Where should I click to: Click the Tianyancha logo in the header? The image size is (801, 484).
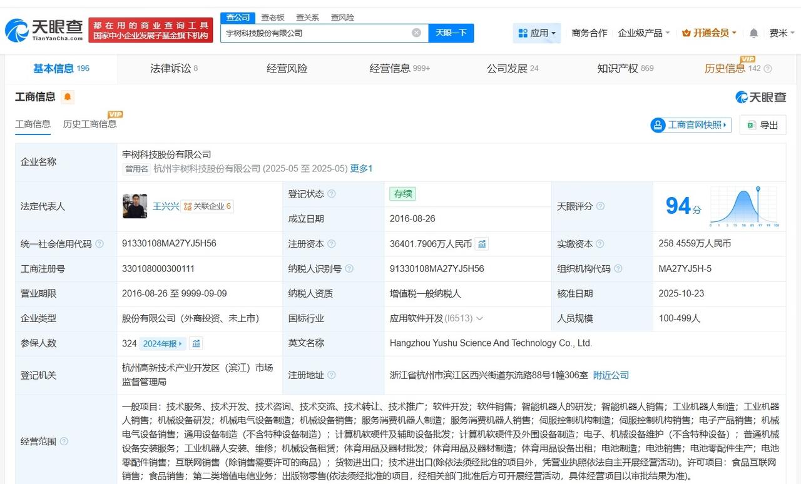44,29
